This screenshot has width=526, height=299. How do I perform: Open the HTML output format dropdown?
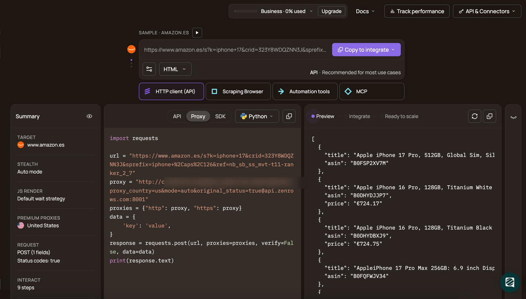coord(175,69)
